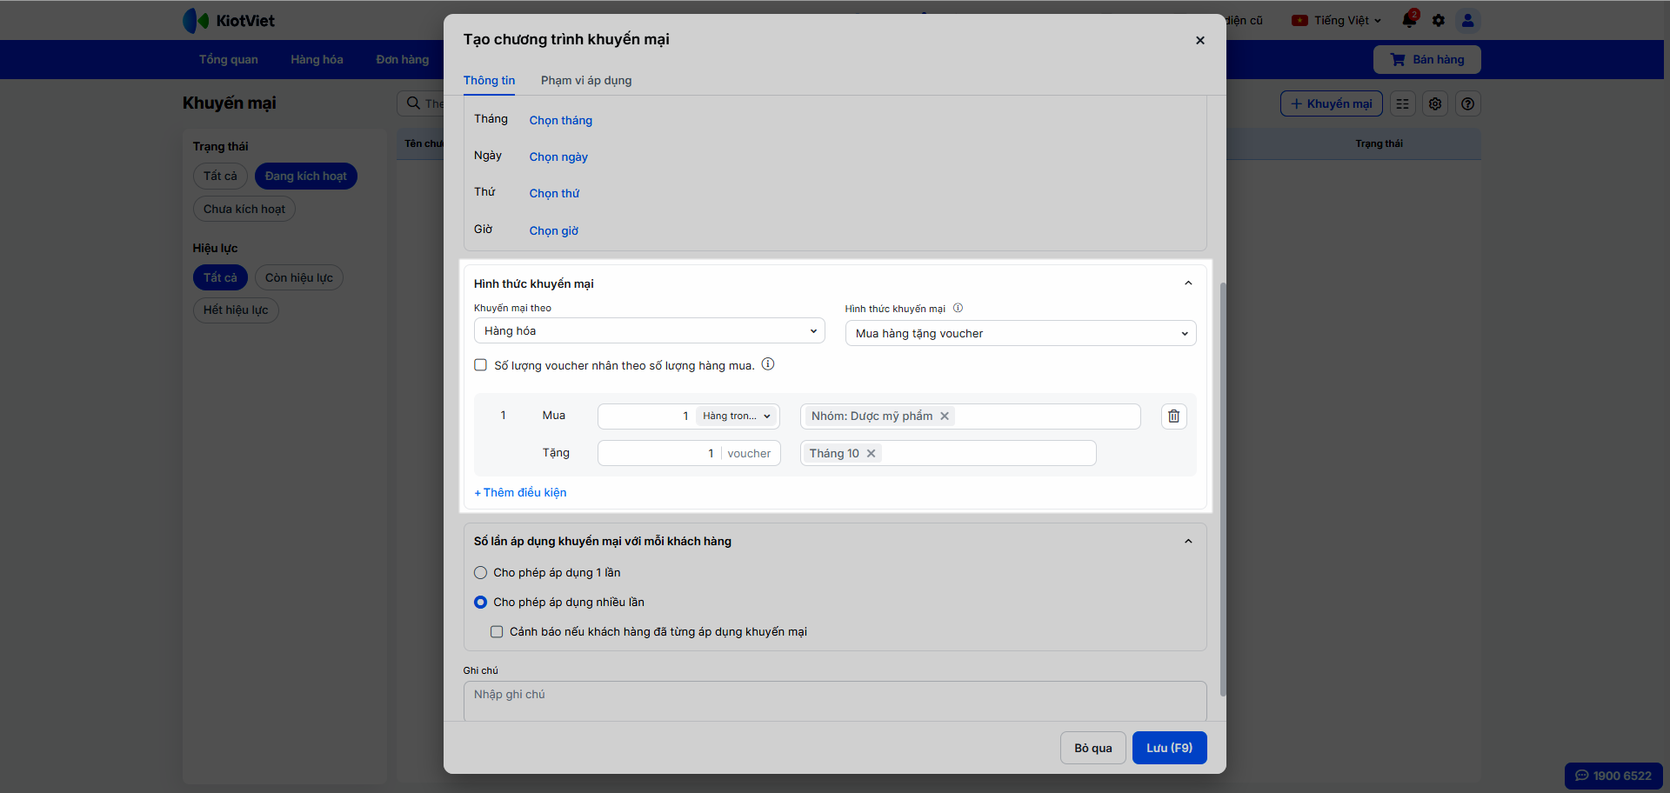Open the 'Khuyến mại theo' Hàng hóa dropdown
Image resolution: width=1670 pixels, height=793 pixels.
click(649, 331)
